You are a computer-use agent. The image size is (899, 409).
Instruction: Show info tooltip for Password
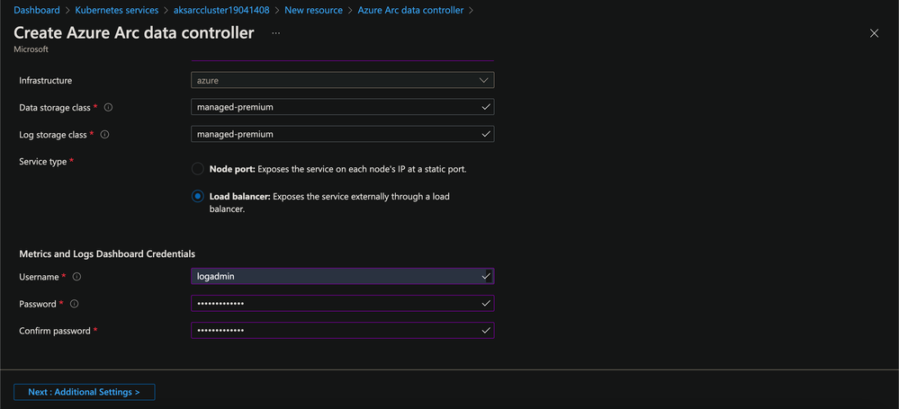[74, 304]
